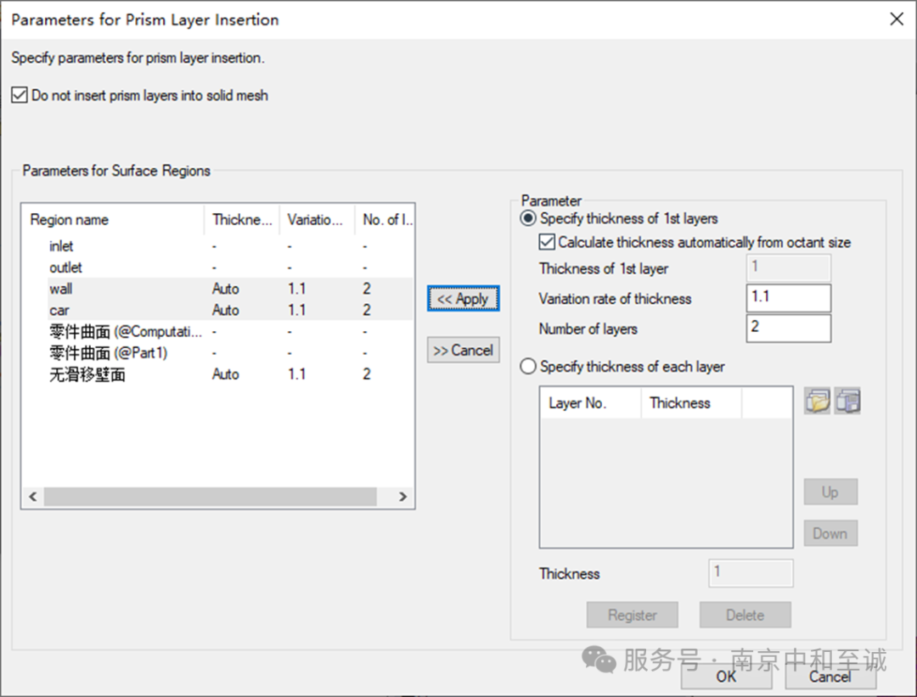Select Specify thickness of 1st layers option
Image resolution: width=917 pixels, height=697 pixels.
tap(528, 219)
